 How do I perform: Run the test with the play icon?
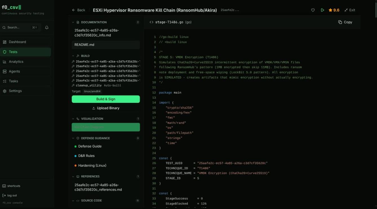point(322,10)
